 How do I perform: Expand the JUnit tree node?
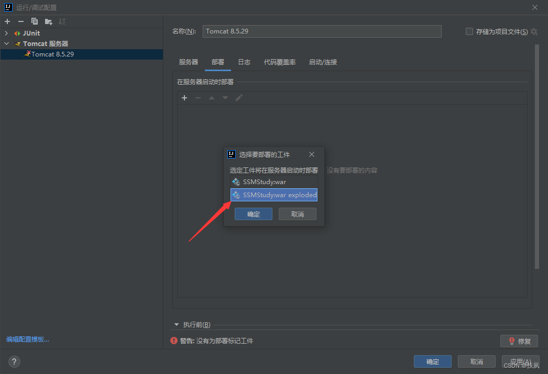click(x=6, y=33)
